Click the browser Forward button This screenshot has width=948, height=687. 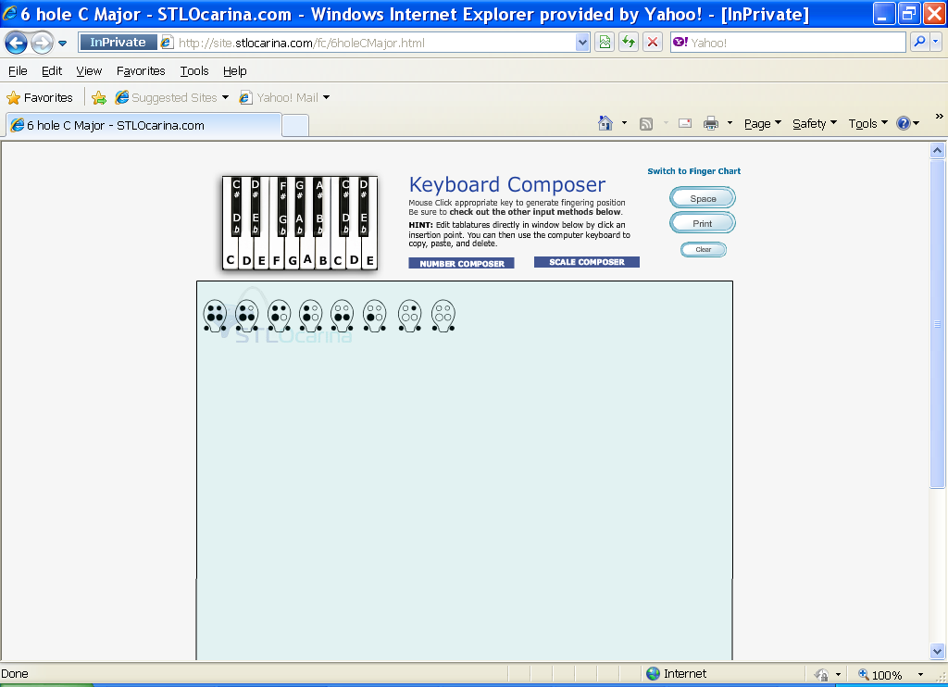coord(42,43)
